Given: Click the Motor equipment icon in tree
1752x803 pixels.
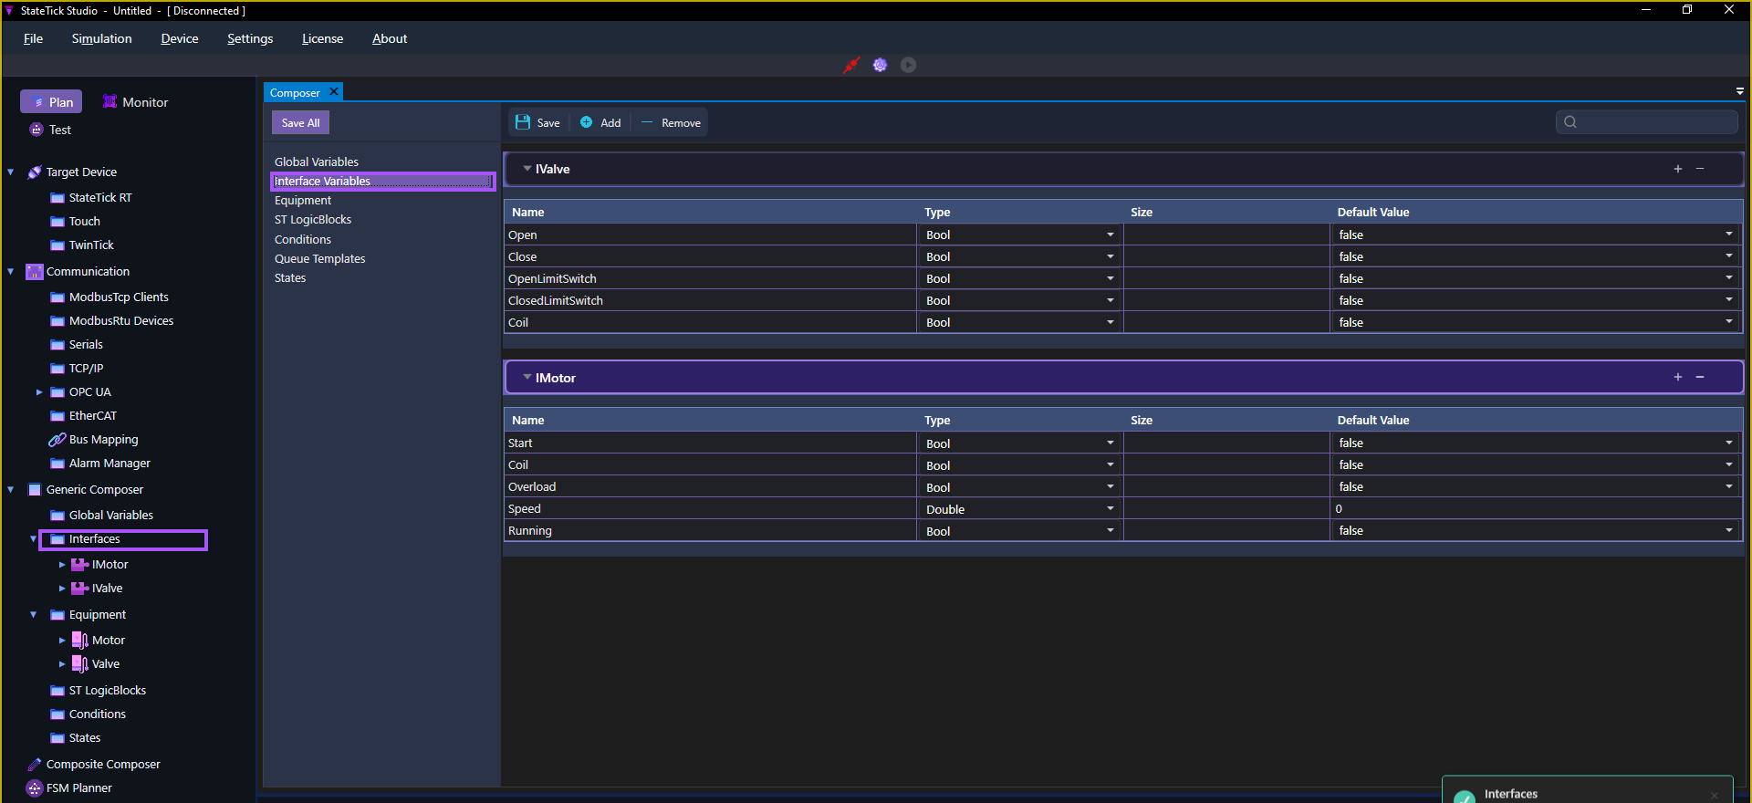Looking at the screenshot, I should pyautogui.click(x=79, y=641).
